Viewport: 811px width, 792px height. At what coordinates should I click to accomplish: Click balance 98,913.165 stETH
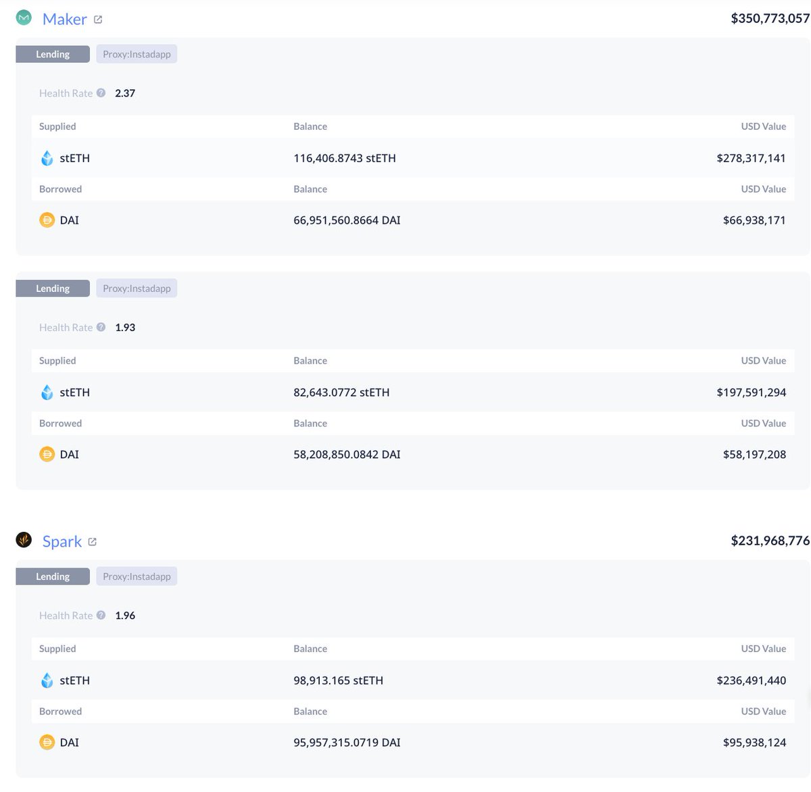(338, 680)
